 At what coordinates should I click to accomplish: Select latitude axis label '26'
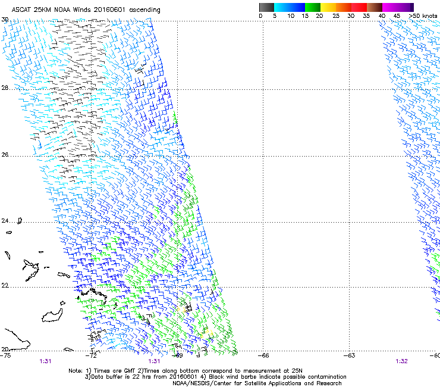[x=5, y=155]
